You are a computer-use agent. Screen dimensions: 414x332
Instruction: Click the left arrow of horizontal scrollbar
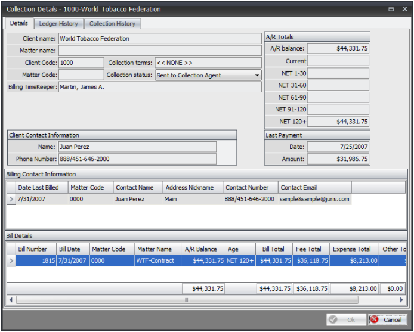pyautogui.click(x=11, y=300)
